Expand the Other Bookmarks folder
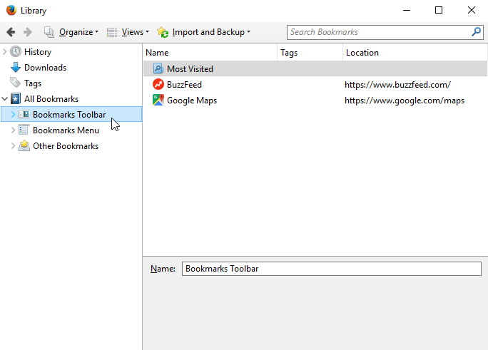The image size is (488, 350). coord(14,146)
